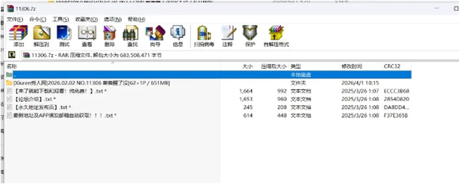This screenshot has height=184, width=459.
Task: Select the 【永久地址发布页】.txt file name
Action: click(42, 108)
